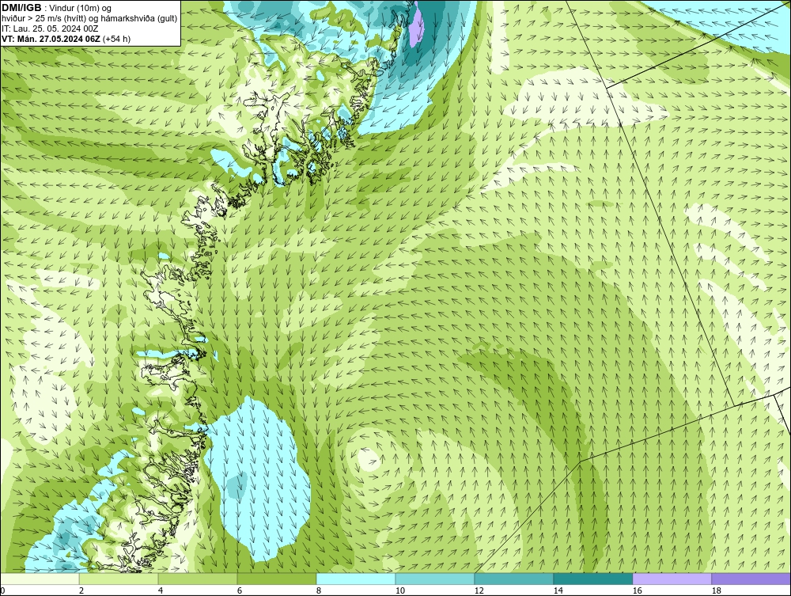
Task: Click the 8-10 m/s light cyan swatch
Action: point(356,579)
